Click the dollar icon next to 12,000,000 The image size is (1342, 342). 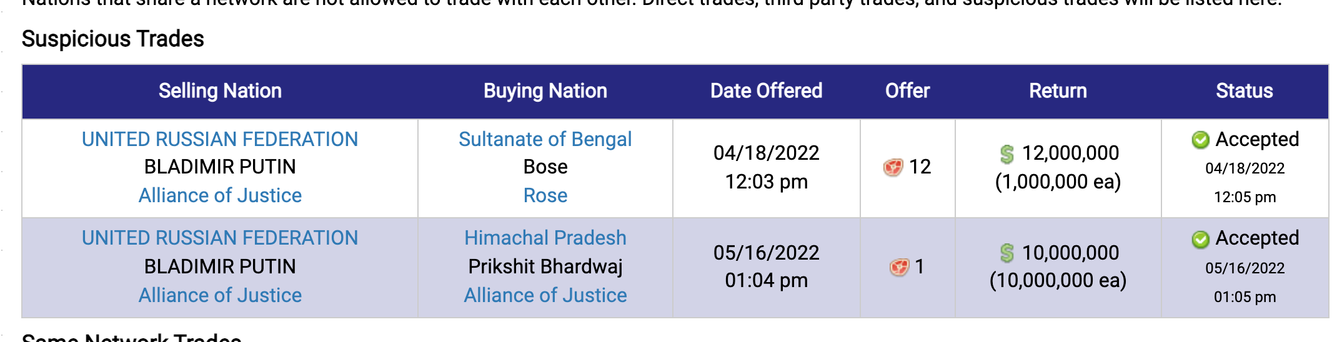(x=1006, y=154)
